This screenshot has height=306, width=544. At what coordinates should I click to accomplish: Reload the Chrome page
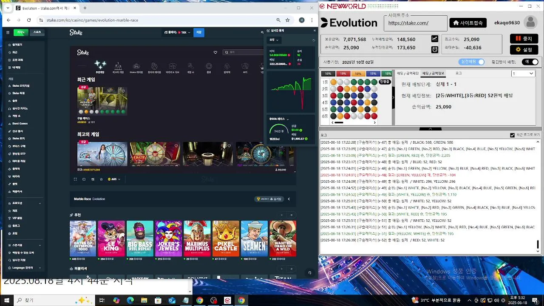point(29,20)
